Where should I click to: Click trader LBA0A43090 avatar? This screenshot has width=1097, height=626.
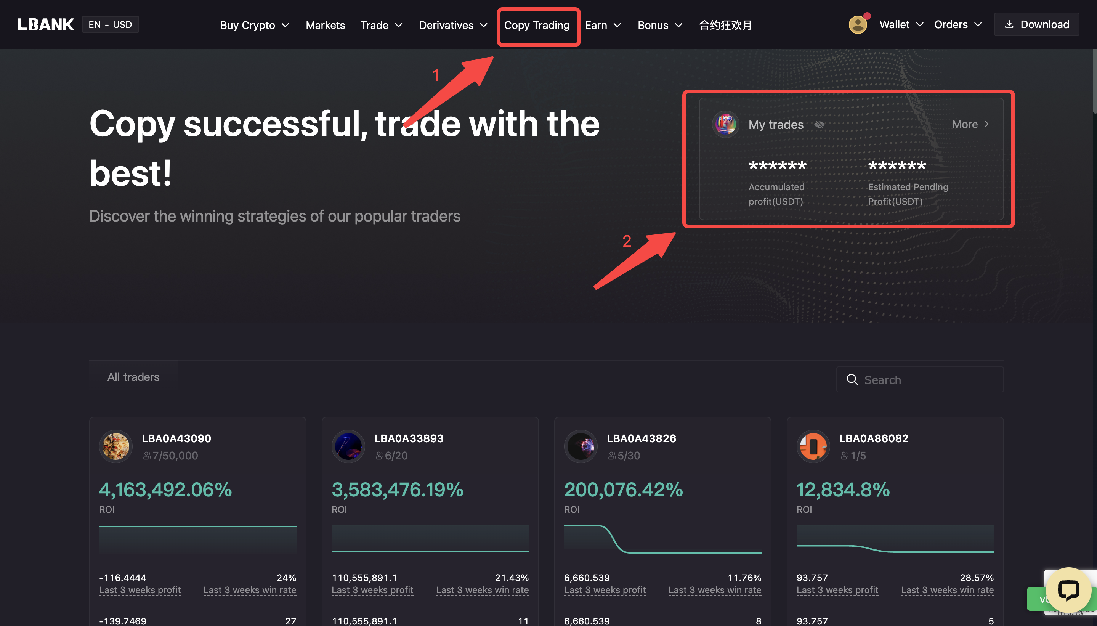115,446
